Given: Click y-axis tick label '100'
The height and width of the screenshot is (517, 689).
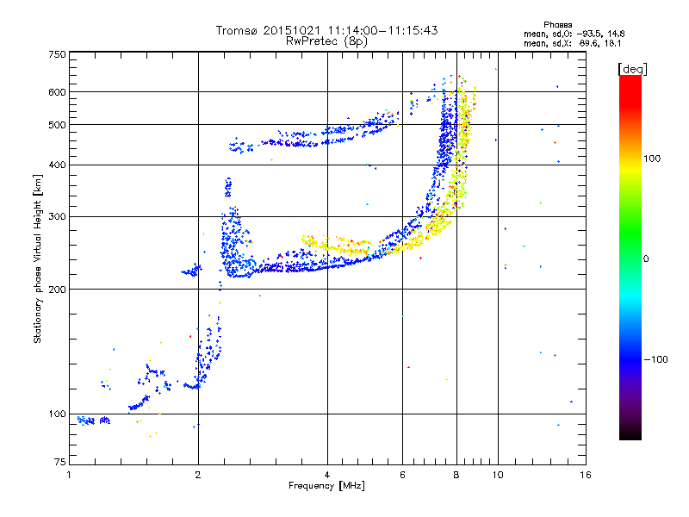Looking at the screenshot, I should click(57, 414).
